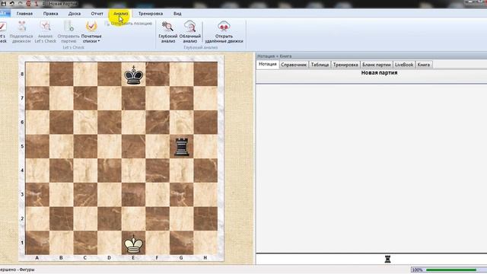
Task: Launch Глубокий анализ (deep analysis)
Action: pos(167,32)
